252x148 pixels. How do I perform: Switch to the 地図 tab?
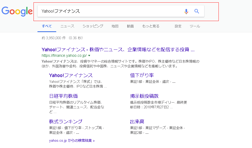click(x=115, y=26)
